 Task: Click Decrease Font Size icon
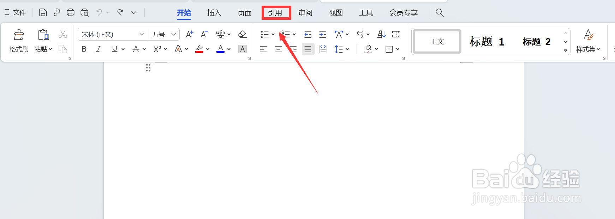(204, 34)
